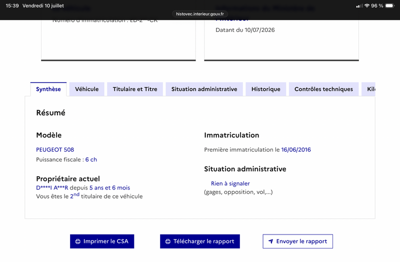Open the Contrôles techniques tab
The width and height of the screenshot is (400, 262).
[x=323, y=89]
